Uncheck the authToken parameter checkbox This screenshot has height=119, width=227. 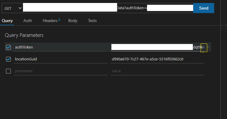[x=8, y=47]
